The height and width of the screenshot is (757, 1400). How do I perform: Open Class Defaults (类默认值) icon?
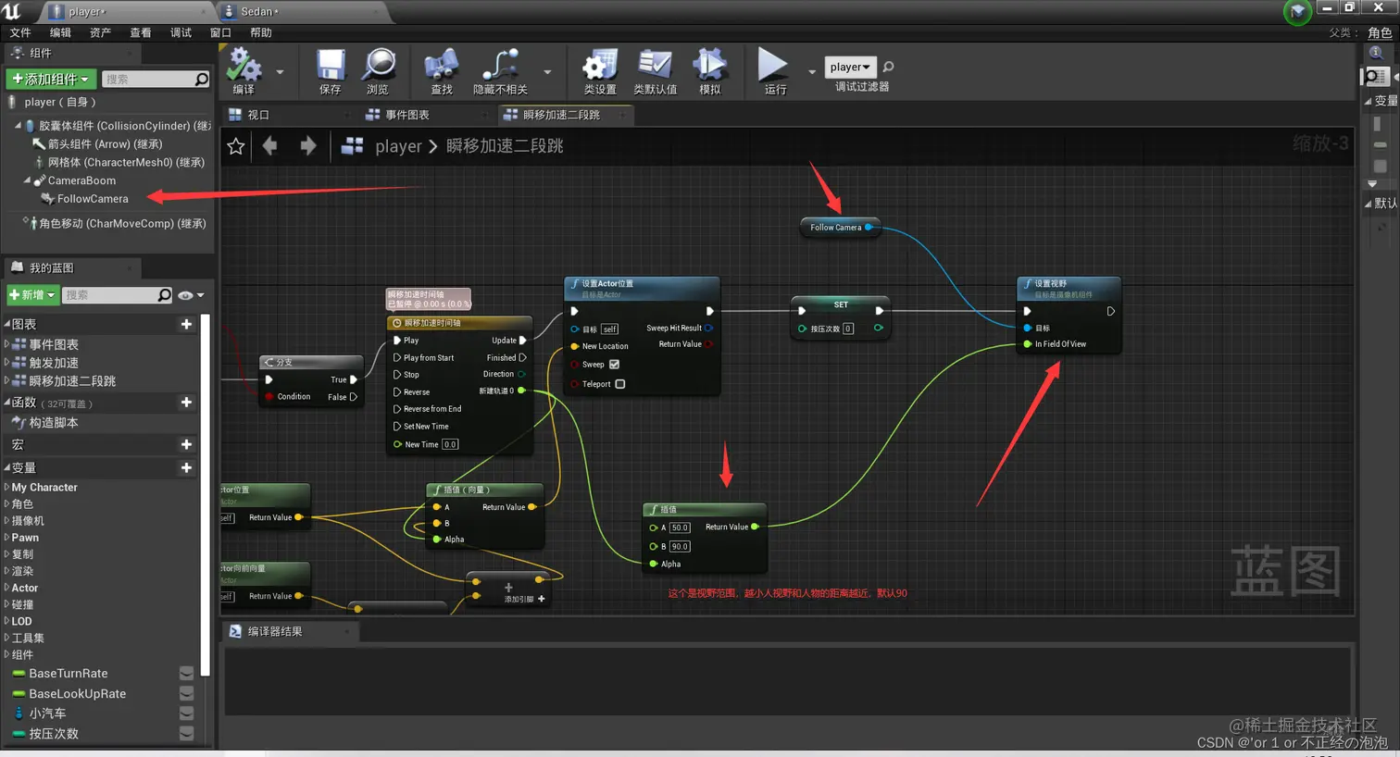tap(655, 66)
